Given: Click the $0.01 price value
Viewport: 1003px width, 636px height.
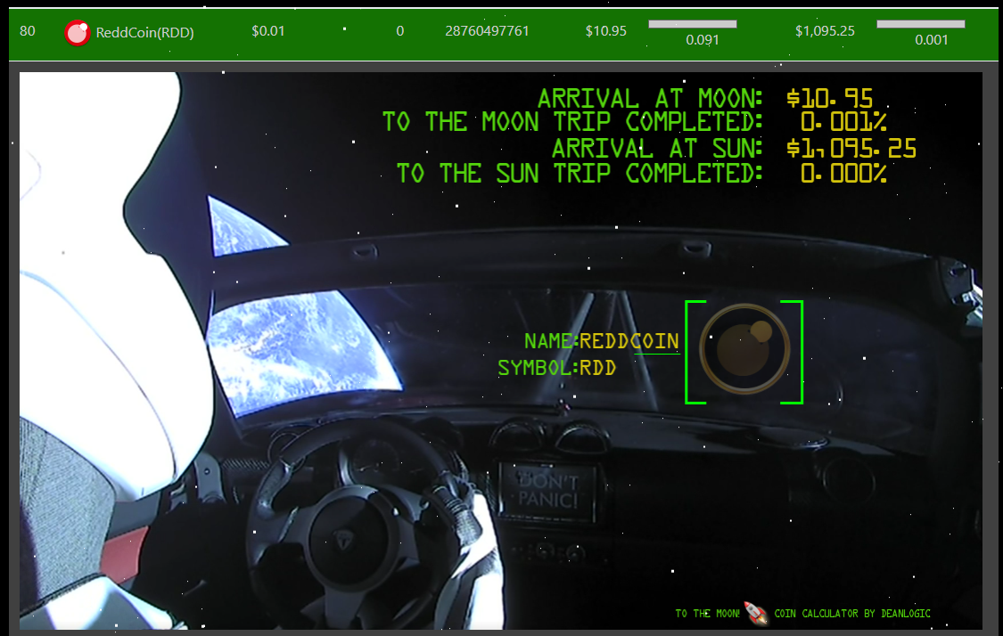Looking at the screenshot, I should (268, 30).
